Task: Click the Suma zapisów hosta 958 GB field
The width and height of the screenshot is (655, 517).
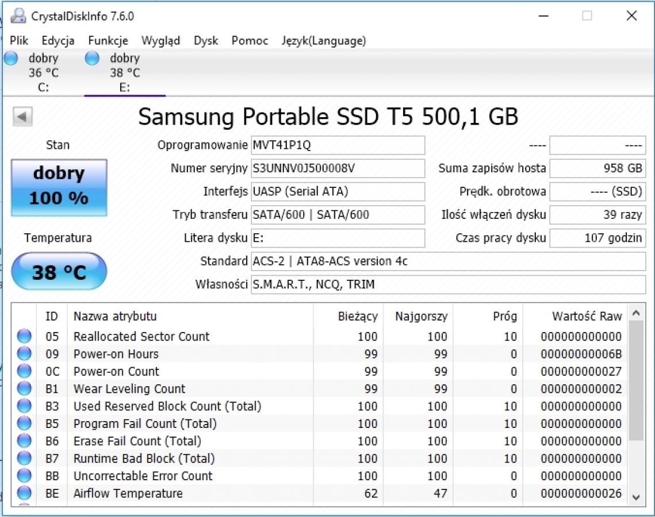Action: [x=597, y=168]
